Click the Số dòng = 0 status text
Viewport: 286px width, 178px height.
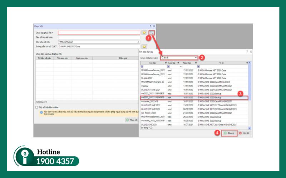41,102
